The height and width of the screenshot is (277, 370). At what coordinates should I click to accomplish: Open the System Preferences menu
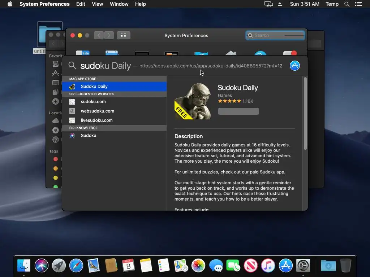tap(44, 4)
